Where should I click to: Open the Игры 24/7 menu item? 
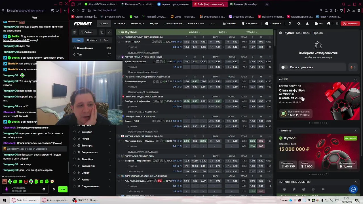pyautogui.click(x=138, y=24)
